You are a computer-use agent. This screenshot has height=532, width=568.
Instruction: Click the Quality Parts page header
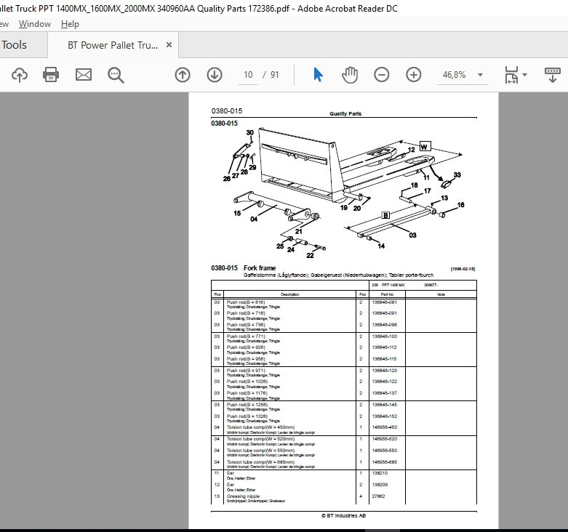[345, 113]
